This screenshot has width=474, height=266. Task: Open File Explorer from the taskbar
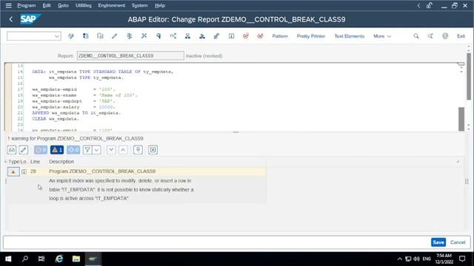tap(76, 259)
